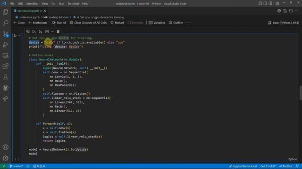Change cell language mode Python
The width and height of the screenshot is (302, 169).
[x=293, y=159]
